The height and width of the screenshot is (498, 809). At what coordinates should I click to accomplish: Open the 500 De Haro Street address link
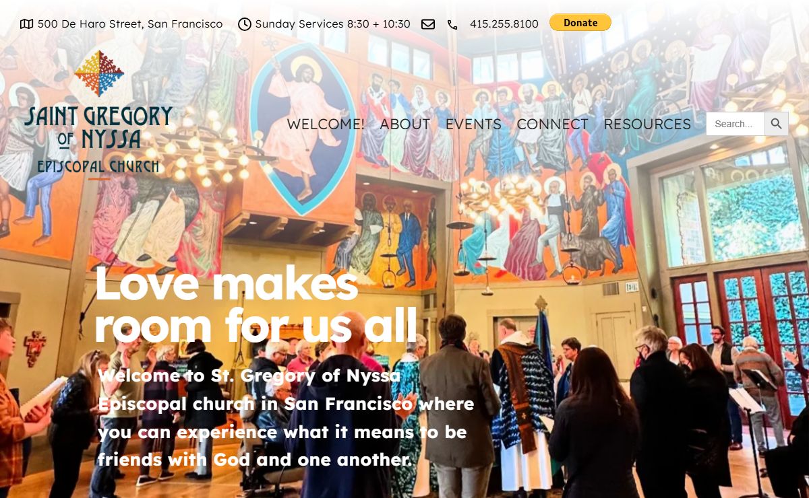click(x=129, y=24)
